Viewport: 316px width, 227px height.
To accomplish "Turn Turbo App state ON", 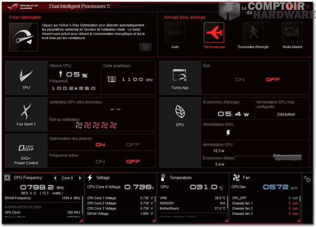I will tap(240, 80).
